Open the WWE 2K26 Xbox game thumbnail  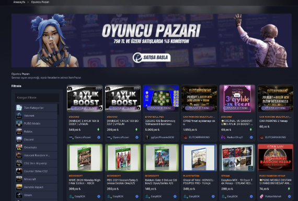85,157
